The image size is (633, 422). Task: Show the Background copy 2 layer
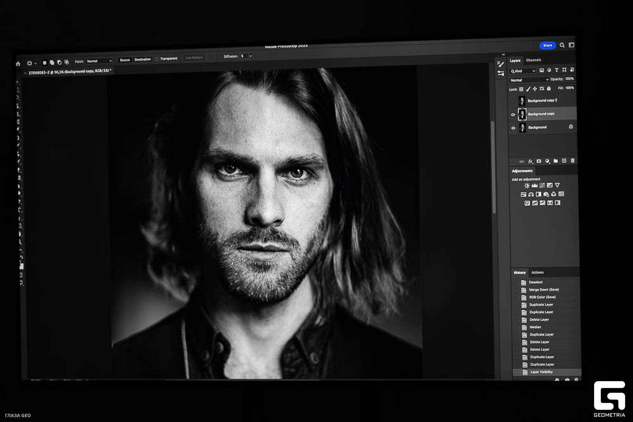click(513, 101)
